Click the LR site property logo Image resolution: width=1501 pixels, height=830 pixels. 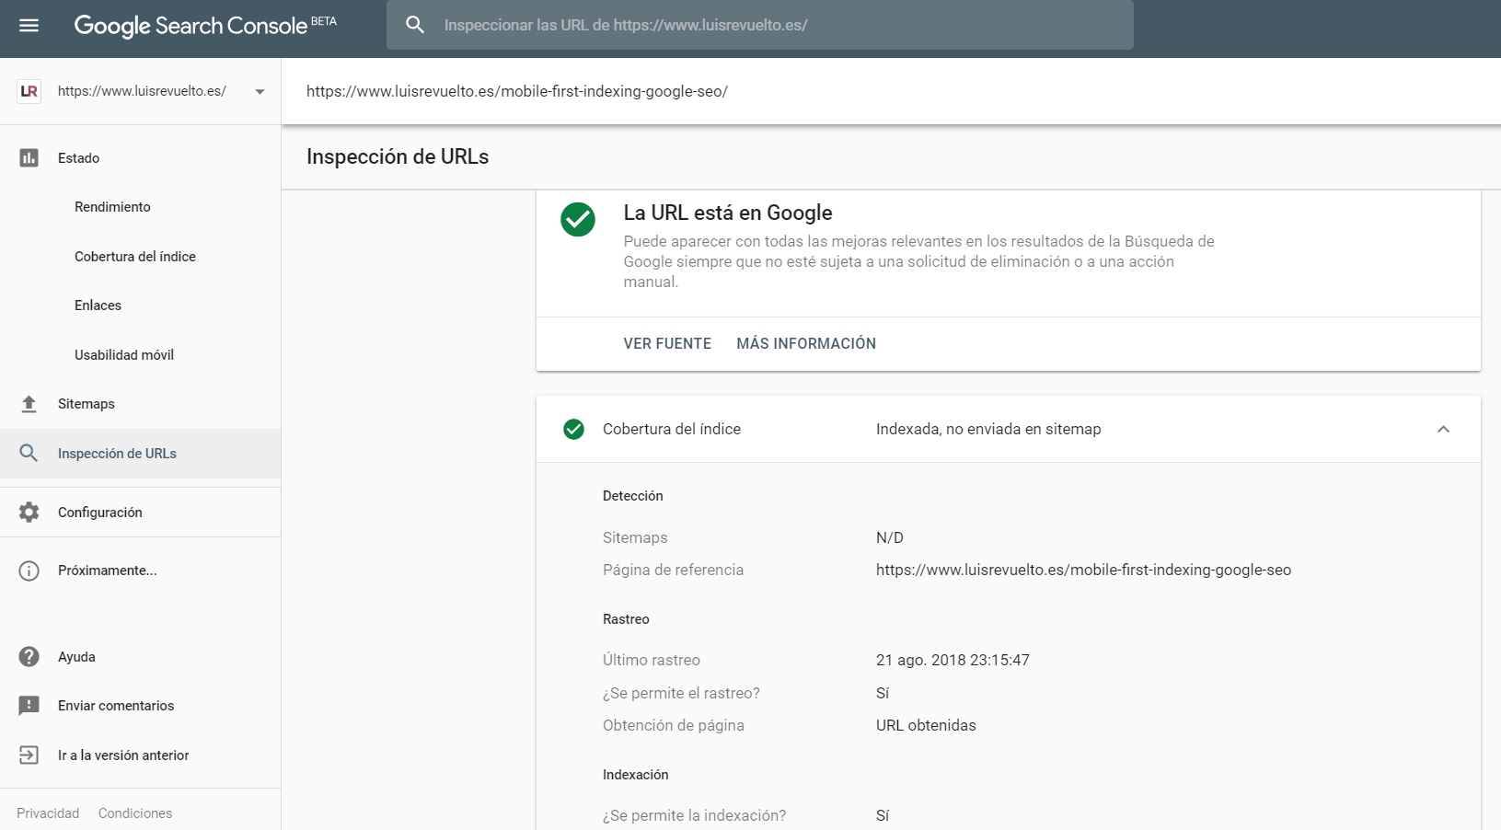point(29,91)
